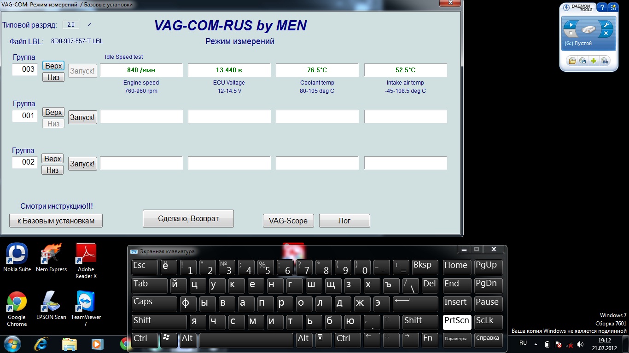Click the 'Сделано, Возврат' button
Image resolution: width=629 pixels, height=353 pixels.
(x=188, y=218)
